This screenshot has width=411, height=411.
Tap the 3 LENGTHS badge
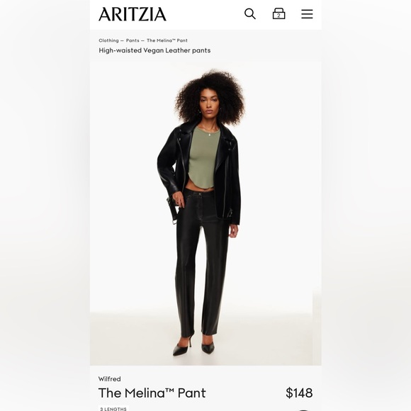click(x=113, y=408)
